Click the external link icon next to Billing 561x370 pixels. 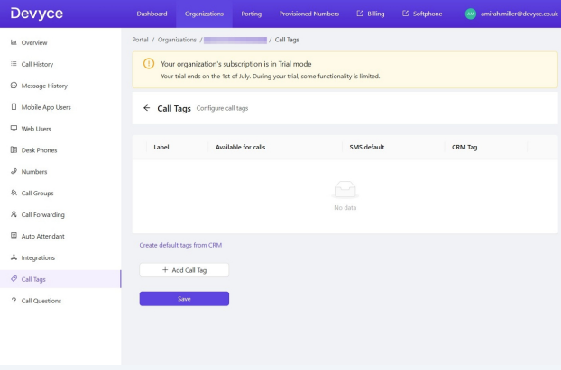coord(360,14)
